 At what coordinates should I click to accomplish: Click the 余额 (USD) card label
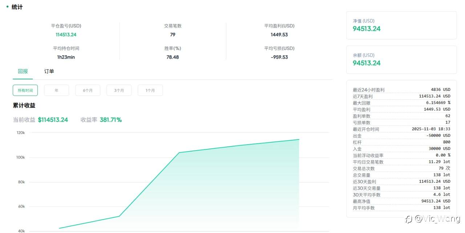pyautogui.click(x=364, y=55)
